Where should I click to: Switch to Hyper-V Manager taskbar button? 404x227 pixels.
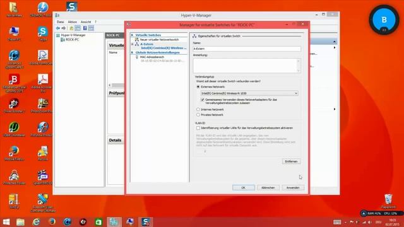[114, 222]
